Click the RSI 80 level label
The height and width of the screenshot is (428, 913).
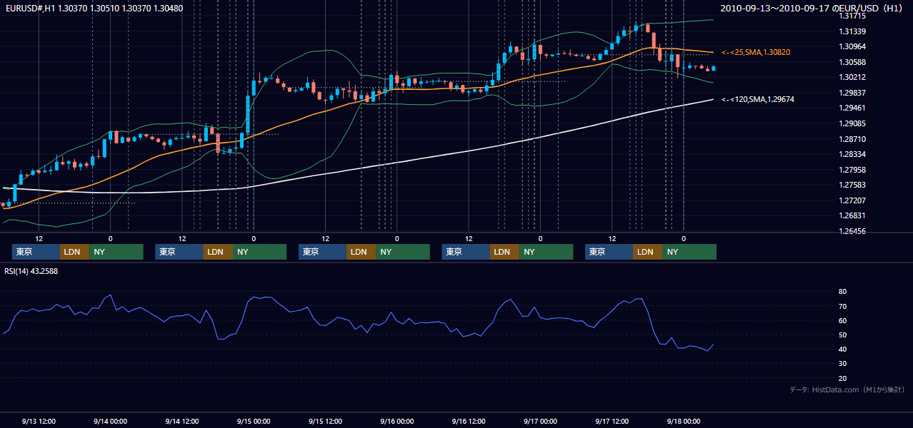click(843, 292)
